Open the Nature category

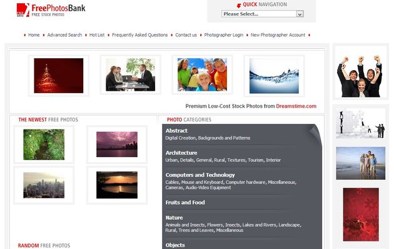(x=174, y=218)
